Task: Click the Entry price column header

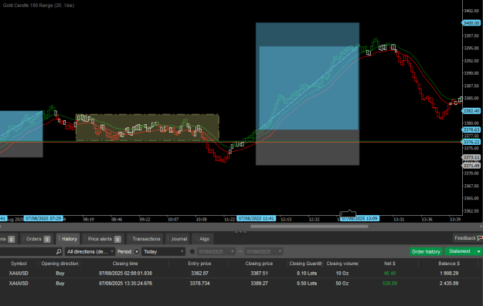Action: [x=199, y=264]
